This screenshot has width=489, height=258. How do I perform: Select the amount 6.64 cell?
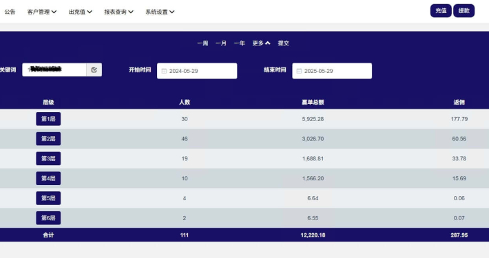click(313, 198)
